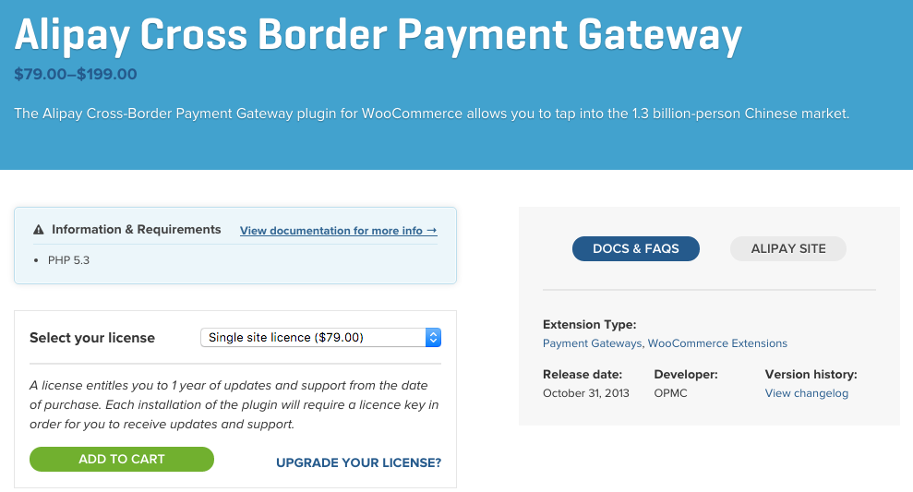Open the WooCommerce Extensions link

(x=717, y=343)
